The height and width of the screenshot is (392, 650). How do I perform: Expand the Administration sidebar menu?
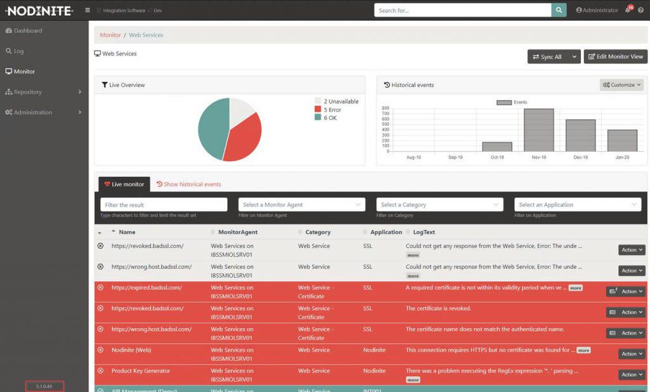coord(44,112)
